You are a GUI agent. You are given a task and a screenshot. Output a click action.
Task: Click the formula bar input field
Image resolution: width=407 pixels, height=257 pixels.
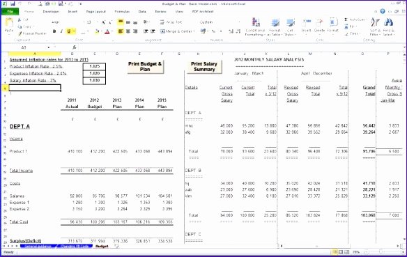point(240,47)
